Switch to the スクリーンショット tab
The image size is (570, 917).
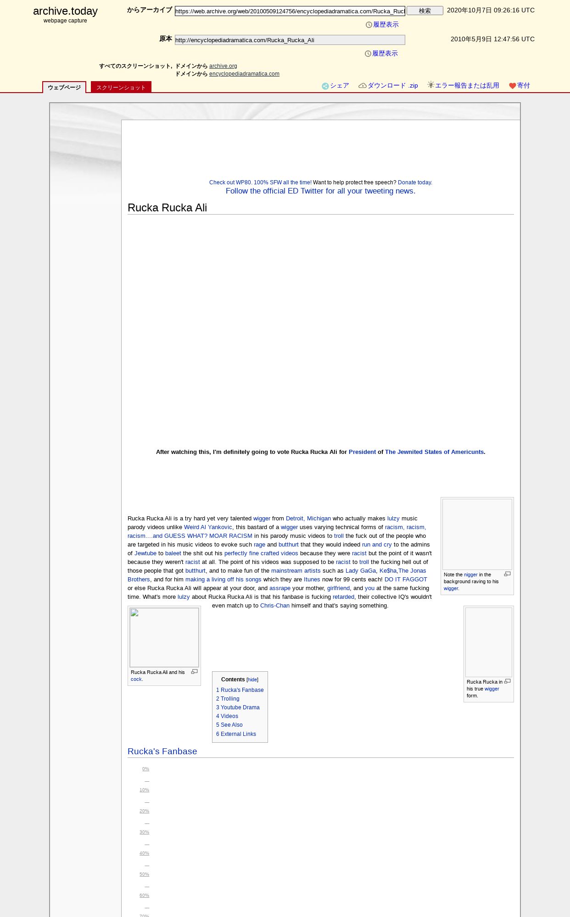point(121,87)
